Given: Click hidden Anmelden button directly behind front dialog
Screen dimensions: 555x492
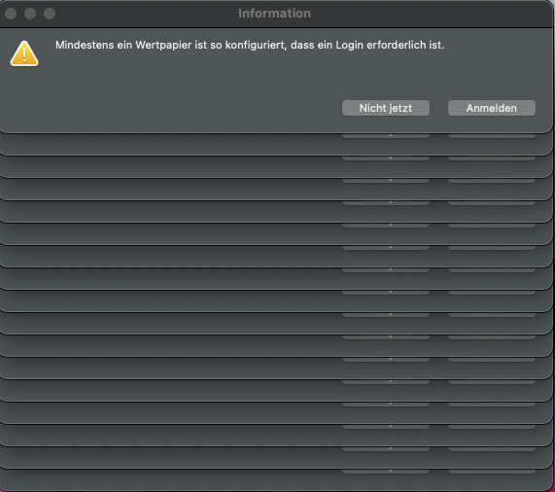Looking at the screenshot, I should pos(492,136).
